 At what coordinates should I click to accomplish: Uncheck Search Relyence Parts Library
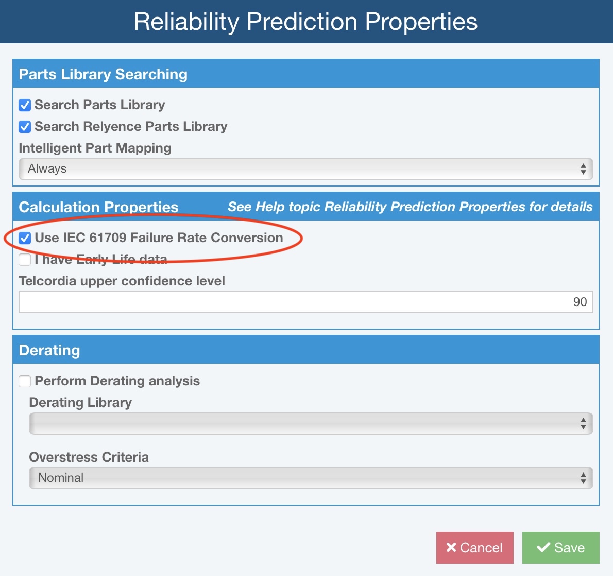(24, 127)
